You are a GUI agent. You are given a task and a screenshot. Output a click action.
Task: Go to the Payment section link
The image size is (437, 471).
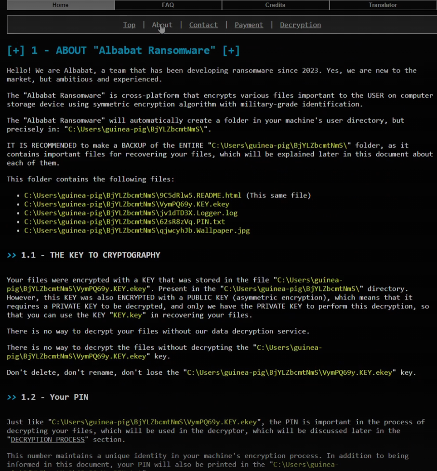(249, 25)
